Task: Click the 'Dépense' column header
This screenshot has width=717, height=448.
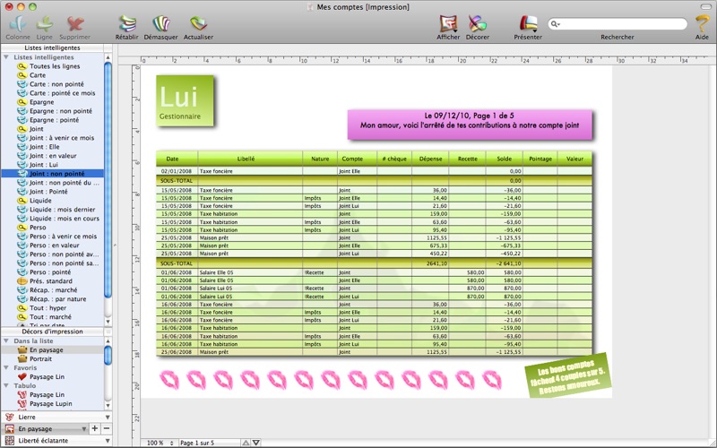Action: [x=430, y=159]
